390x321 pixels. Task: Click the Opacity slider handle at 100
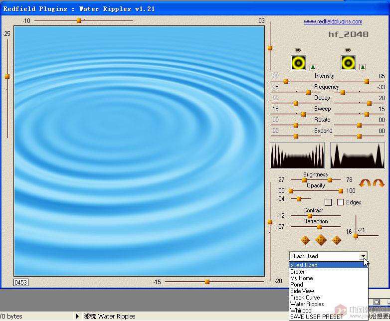click(341, 191)
